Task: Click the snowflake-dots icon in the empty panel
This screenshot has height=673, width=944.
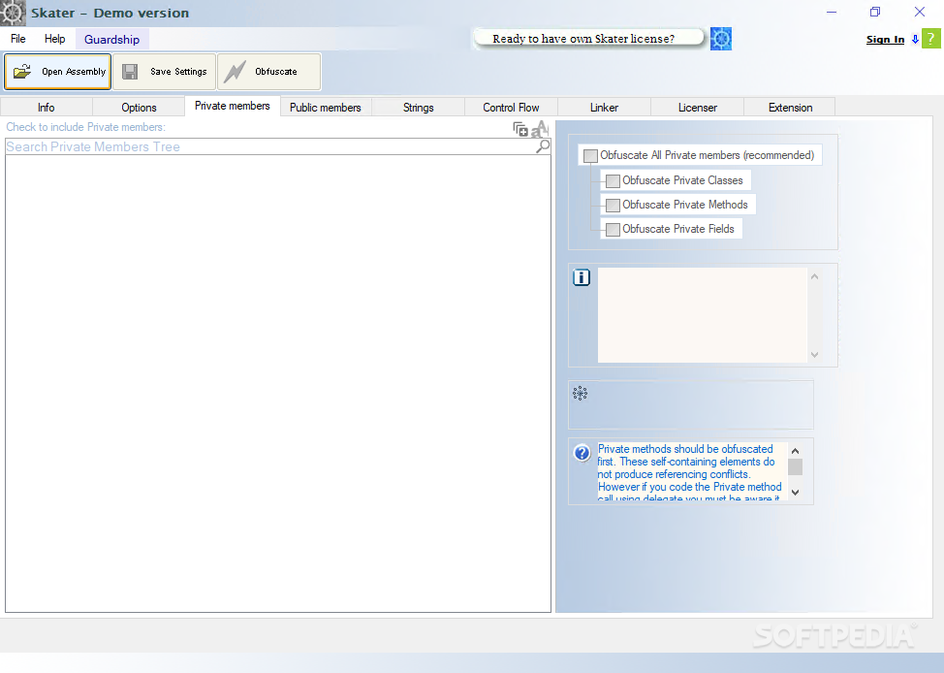Action: point(580,394)
